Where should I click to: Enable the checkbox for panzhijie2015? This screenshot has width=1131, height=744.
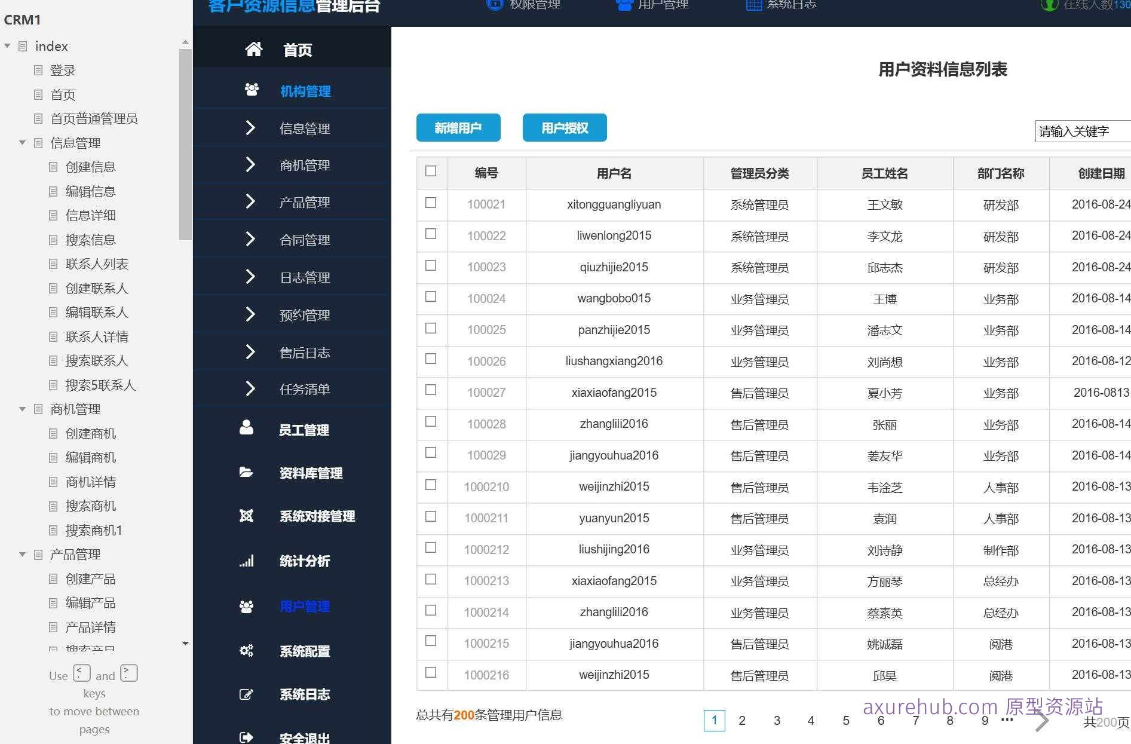pyautogui.click(x=431, y=328)
